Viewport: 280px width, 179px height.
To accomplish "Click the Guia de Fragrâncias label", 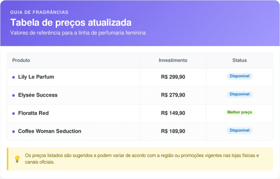I will click(x=39, y=12).
